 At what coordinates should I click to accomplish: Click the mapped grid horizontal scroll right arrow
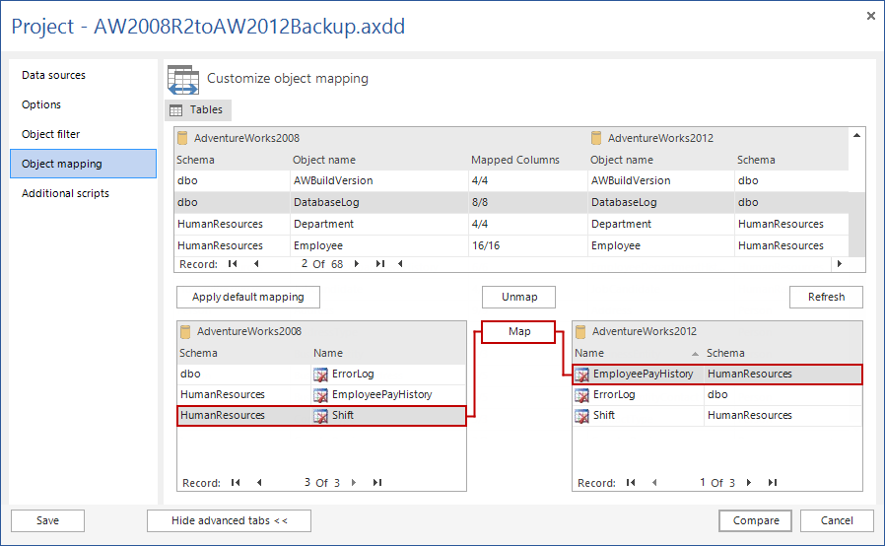point(840,264)
